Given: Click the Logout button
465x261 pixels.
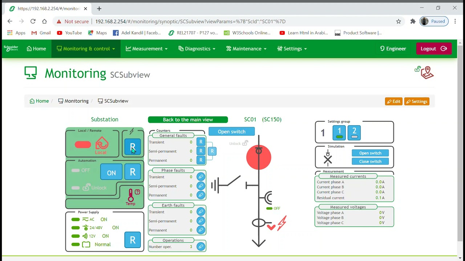Looking at the screenshot, I should [434, 49].
